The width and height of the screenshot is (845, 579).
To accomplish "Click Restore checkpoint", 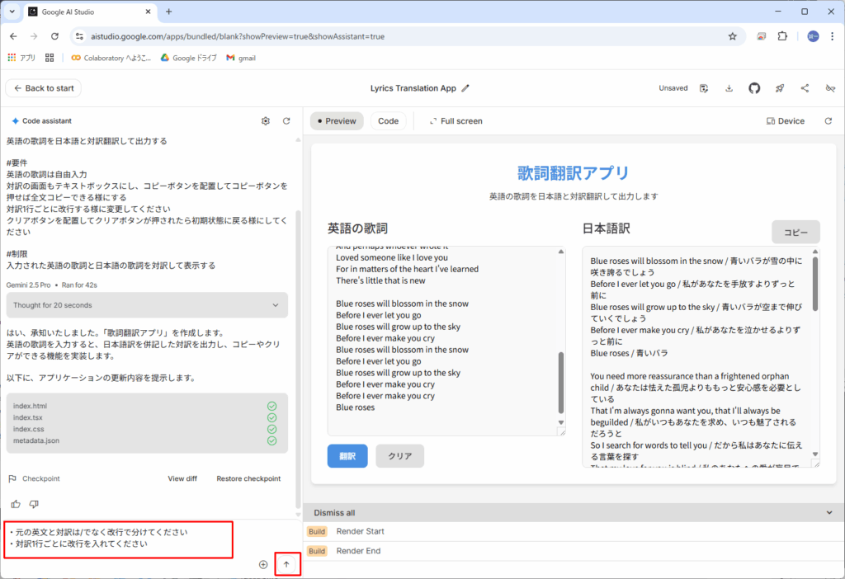I will [248, 478].
